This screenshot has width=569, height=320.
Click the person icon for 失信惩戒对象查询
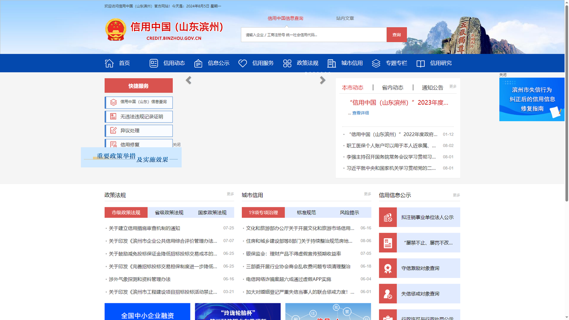[388, 294]
